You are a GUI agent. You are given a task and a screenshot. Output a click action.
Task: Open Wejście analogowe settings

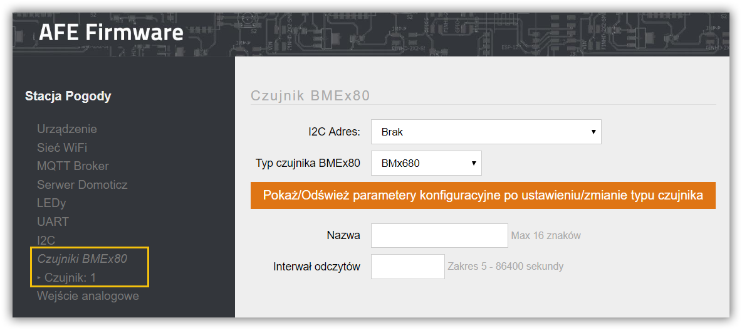click(x=88, y=296)
